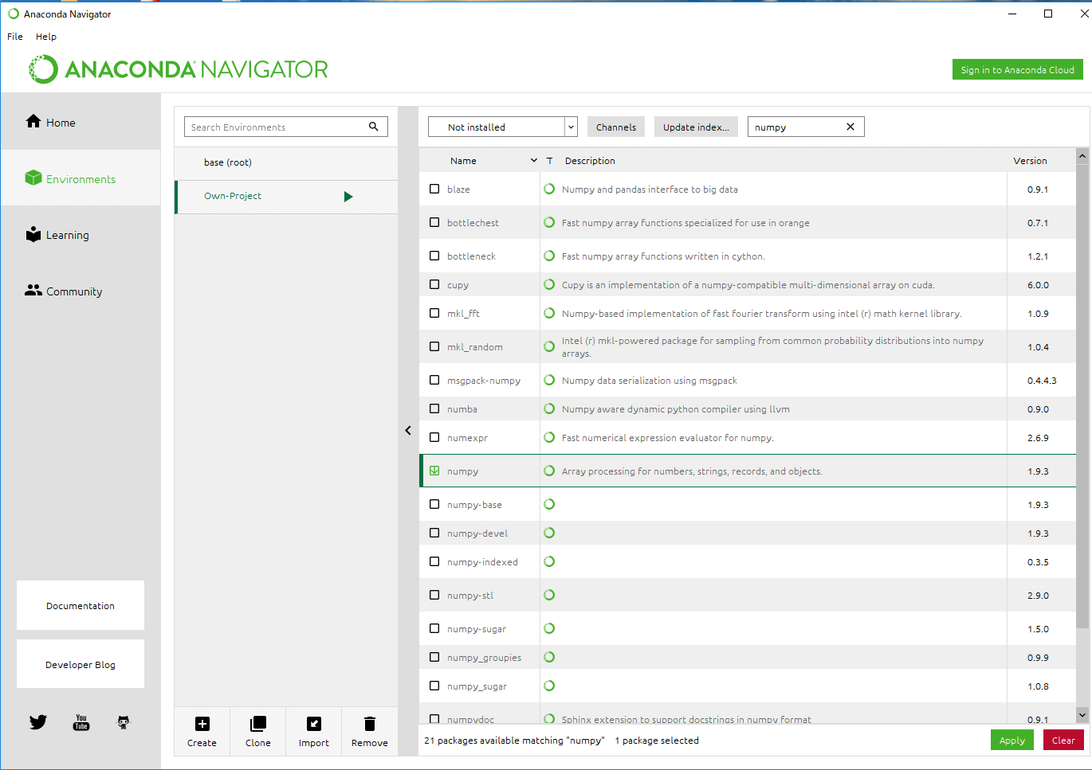Go to the Community tab

[81, 291]
